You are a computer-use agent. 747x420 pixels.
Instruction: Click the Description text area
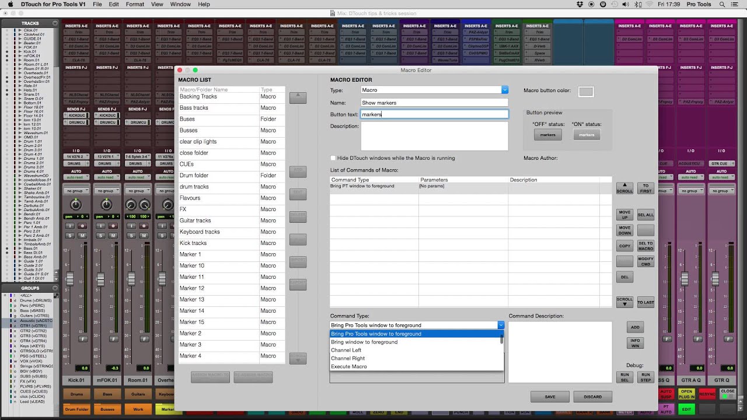(x=434, y=136)
